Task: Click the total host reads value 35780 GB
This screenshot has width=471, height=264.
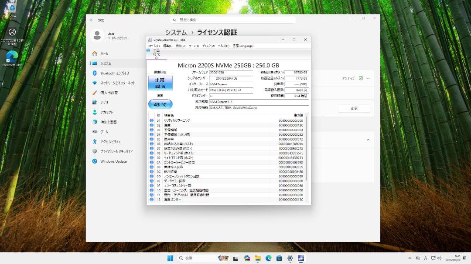Action: [x=297, y=73]
